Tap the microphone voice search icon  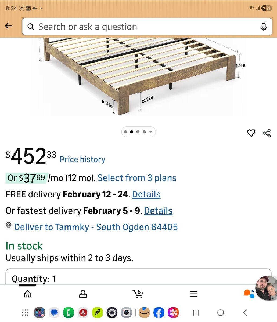point(264,27)
